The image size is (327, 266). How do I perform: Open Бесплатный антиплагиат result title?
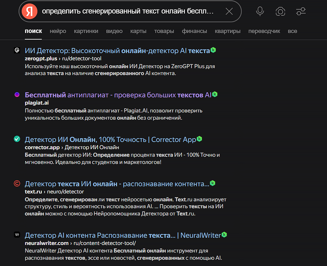tap(118, 95)
